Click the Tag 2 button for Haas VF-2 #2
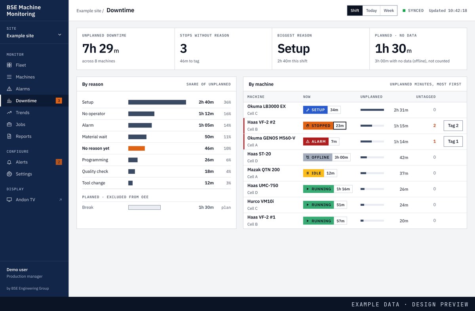This screenshot has height=311, width=475. 453,126
